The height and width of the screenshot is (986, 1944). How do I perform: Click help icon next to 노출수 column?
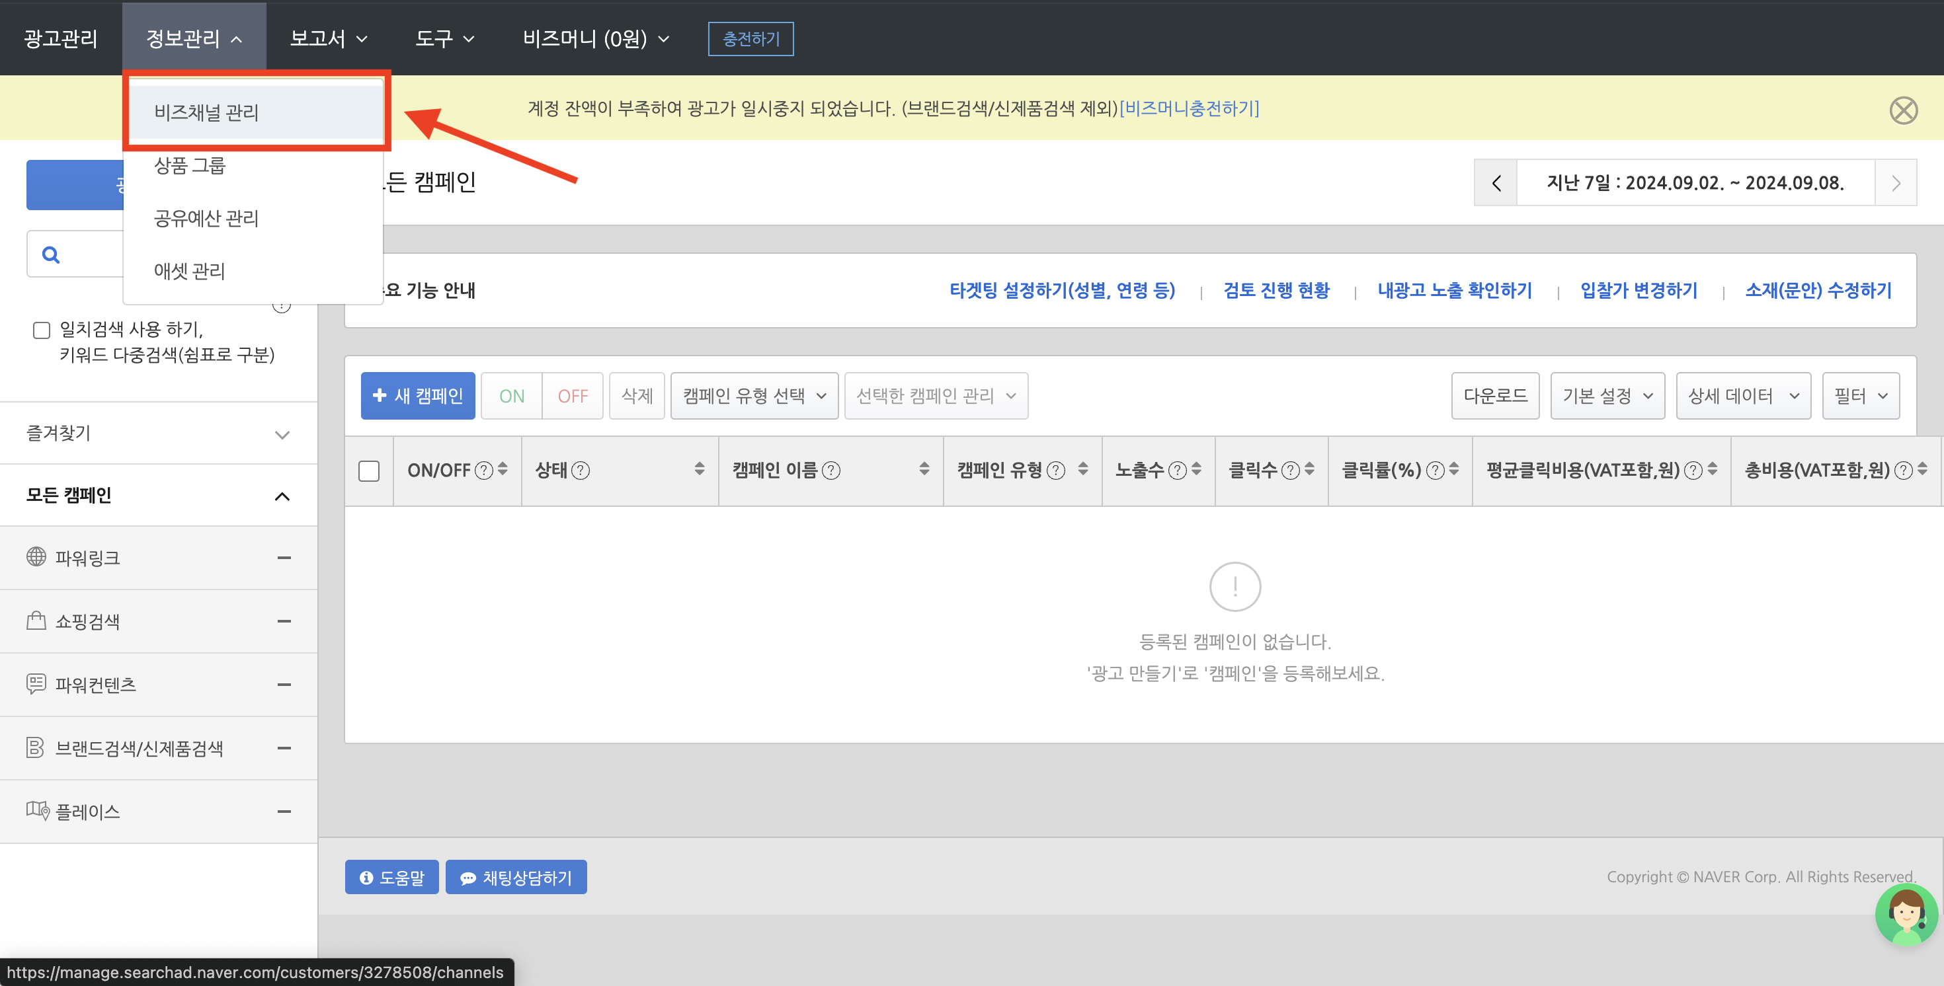tap(1177, 470)
